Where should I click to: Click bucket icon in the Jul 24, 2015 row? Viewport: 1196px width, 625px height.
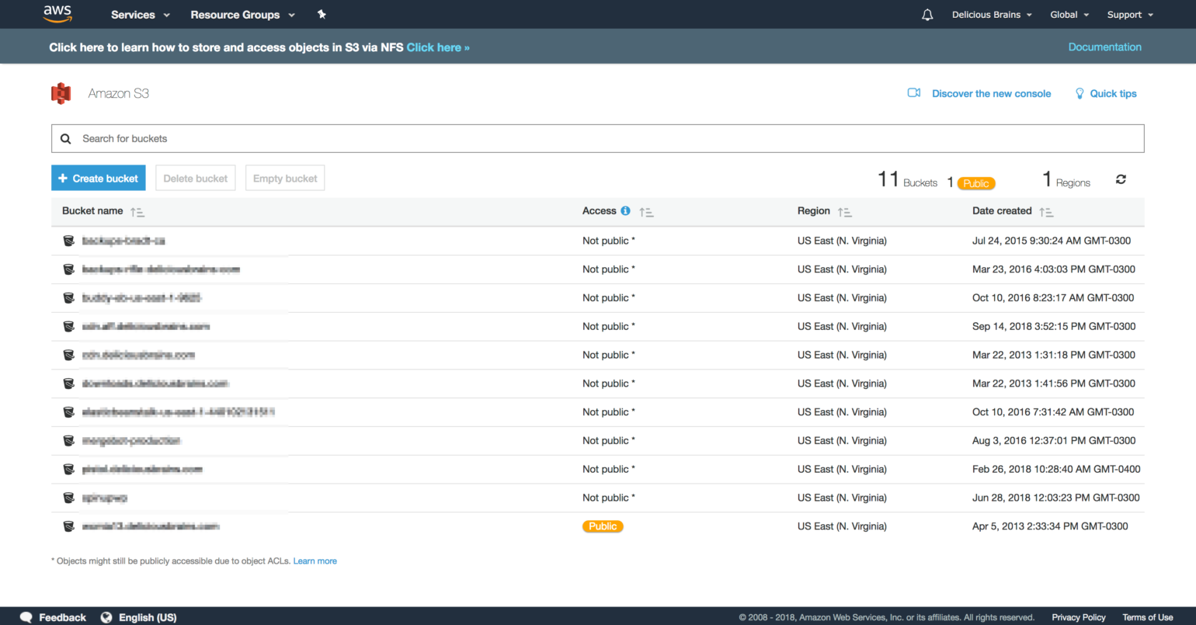click(69, 241)
